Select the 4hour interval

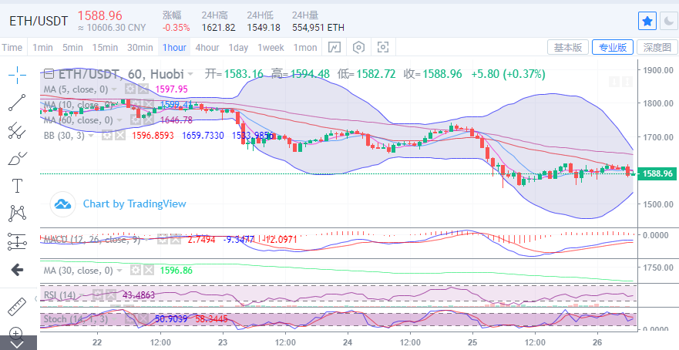[x=207, y=47]
